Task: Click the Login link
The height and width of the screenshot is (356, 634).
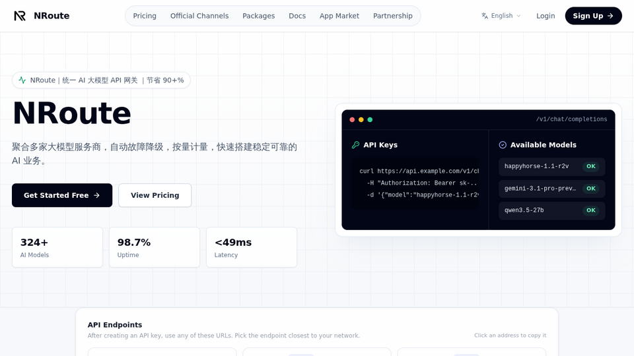Action: coord(546,16)
